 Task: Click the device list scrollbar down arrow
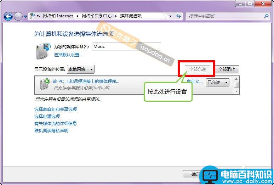click(236, 91)
